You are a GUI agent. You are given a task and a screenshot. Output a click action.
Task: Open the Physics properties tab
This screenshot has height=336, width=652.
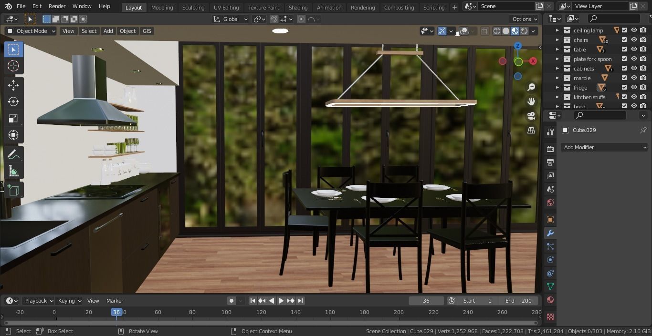(x=550, y=260)
